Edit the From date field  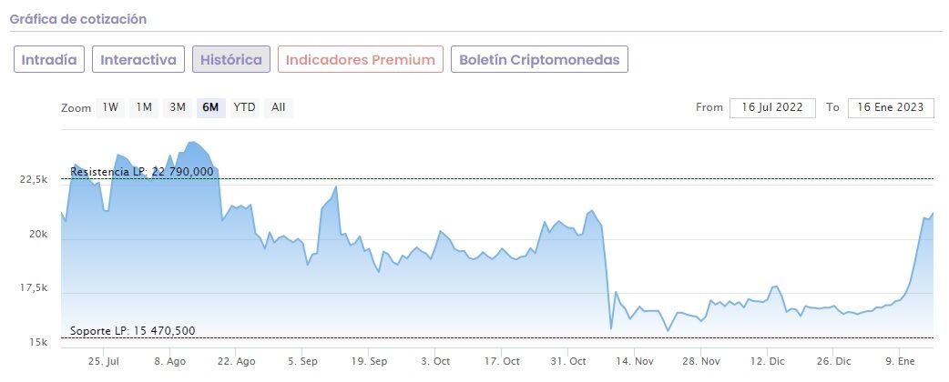coord(771,107)
